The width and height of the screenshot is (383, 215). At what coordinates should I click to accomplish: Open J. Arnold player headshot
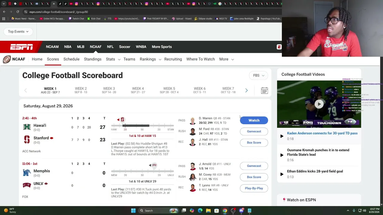coord(193,166)
